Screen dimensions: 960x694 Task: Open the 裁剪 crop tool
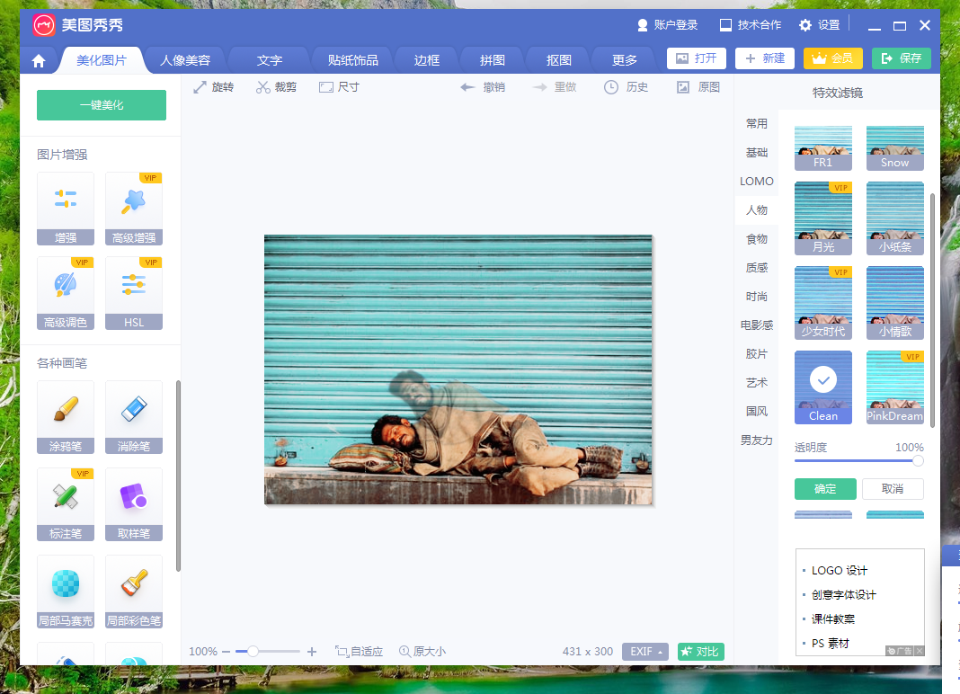276,86
